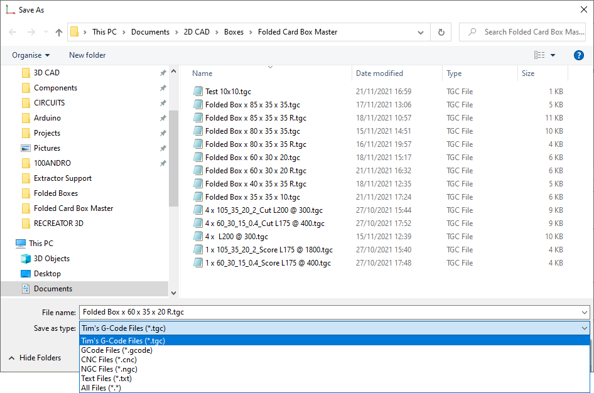Select 4 x 105_35_20_2_Cut L200 @ 300.tgc
This screenshot has height=393, width=594.
click(264, 210)
